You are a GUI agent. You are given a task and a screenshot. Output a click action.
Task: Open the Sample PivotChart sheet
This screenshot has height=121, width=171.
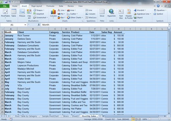(x=50, y=116)
